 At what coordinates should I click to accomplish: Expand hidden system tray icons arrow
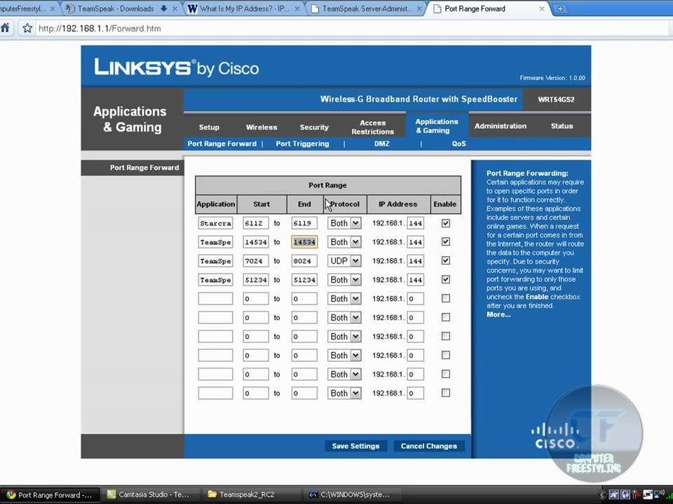pyautogui.click(x=601, y=495)
